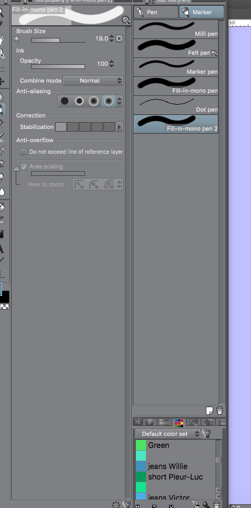Select the Fill paint bucket tool
This screenshot has width=251, height=508.
coord(2,206)
